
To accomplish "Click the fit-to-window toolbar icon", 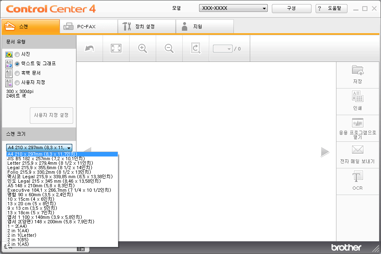I will (116, 48).
